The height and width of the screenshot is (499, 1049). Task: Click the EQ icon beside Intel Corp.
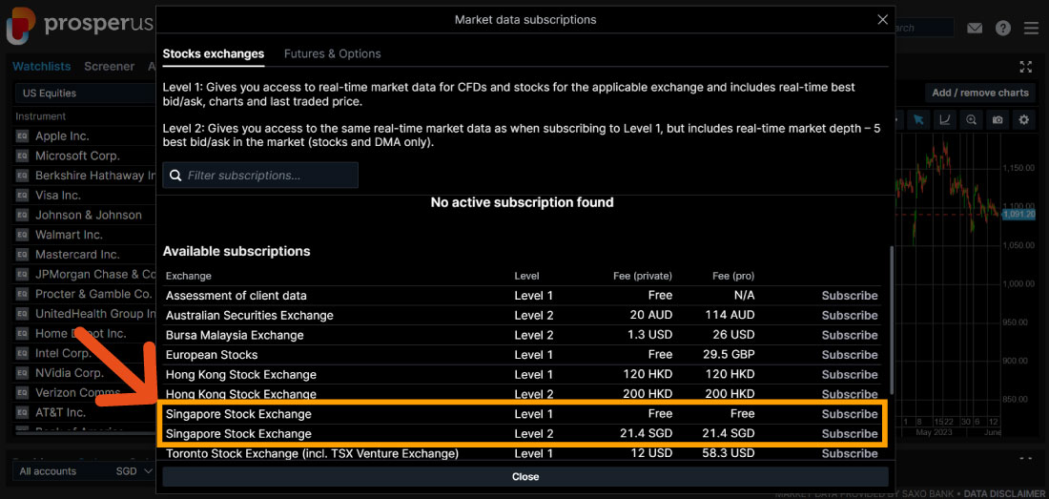(22, 352)
